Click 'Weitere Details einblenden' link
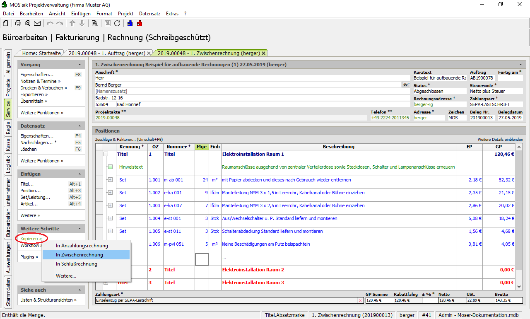Image resolution: width=530 pixels, height=319 pixels. click(500, 140)
